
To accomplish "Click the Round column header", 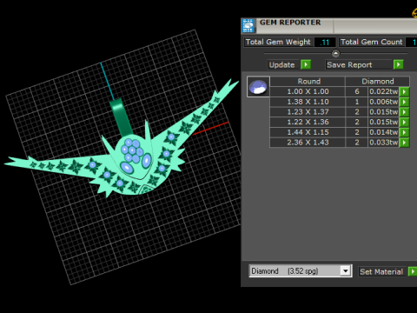I will point(308,81).
